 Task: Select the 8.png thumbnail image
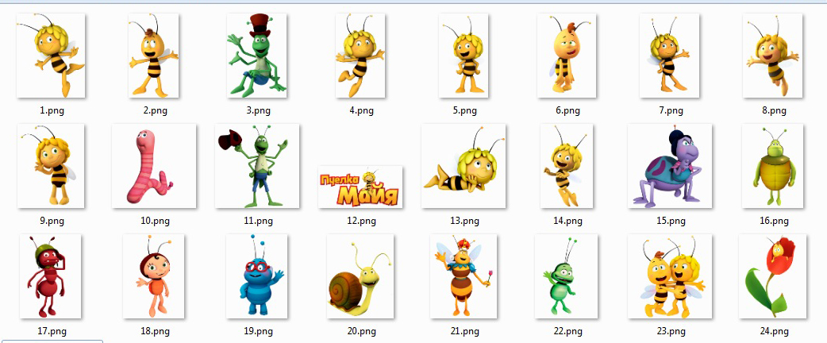[773, 56]
